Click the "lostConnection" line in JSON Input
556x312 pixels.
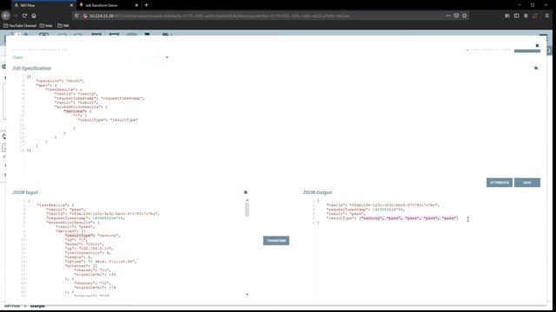[88, 253]
